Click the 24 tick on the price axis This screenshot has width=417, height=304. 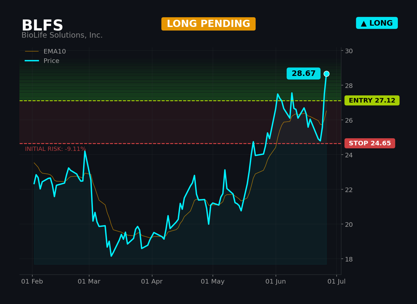coord(349,155)
